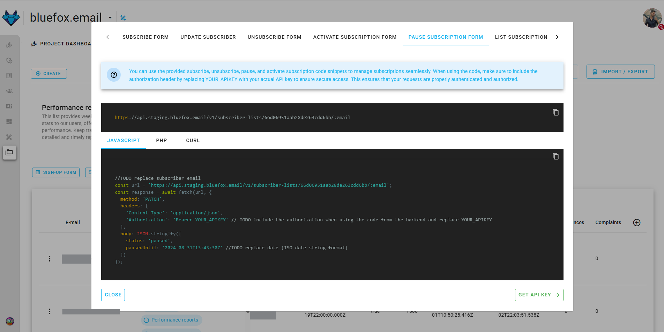This screenshot has height=332, width=664.
Task: Select Activate Subscription Form tab
Action: 355,37
